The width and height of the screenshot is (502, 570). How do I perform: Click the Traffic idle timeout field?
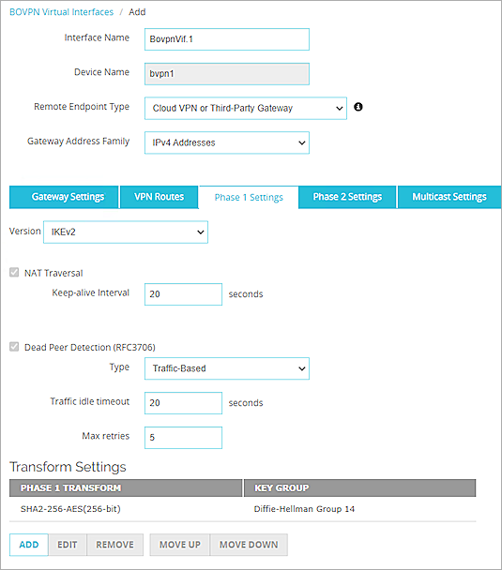click(183, 403)
